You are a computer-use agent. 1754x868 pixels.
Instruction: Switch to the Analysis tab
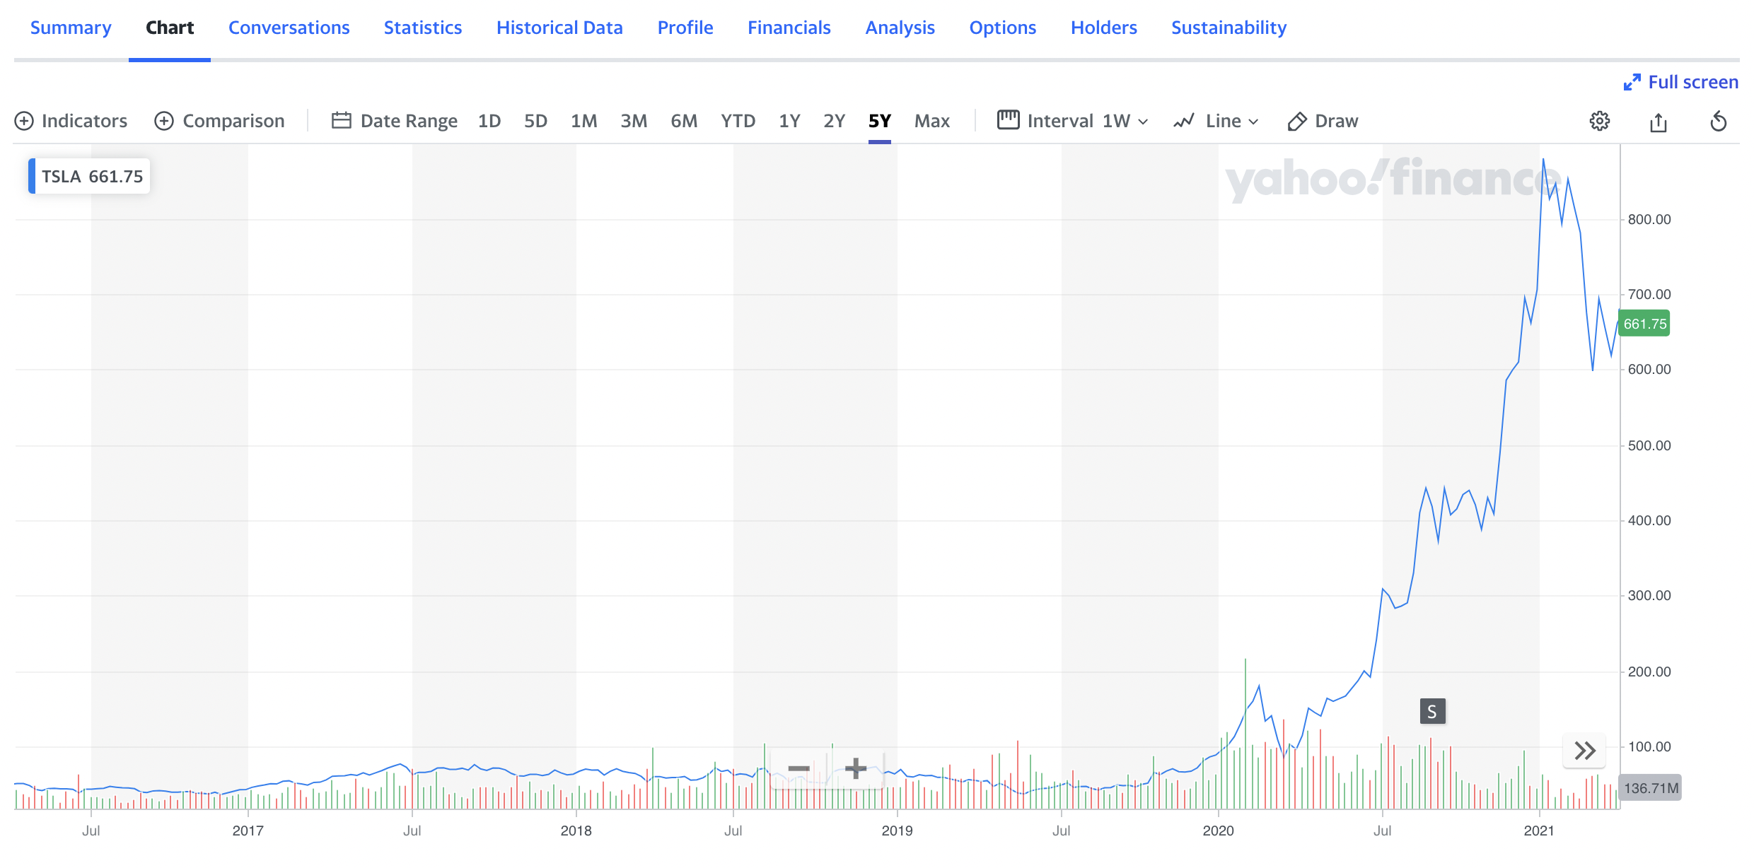pyautogui.click(x=900, y=28)
